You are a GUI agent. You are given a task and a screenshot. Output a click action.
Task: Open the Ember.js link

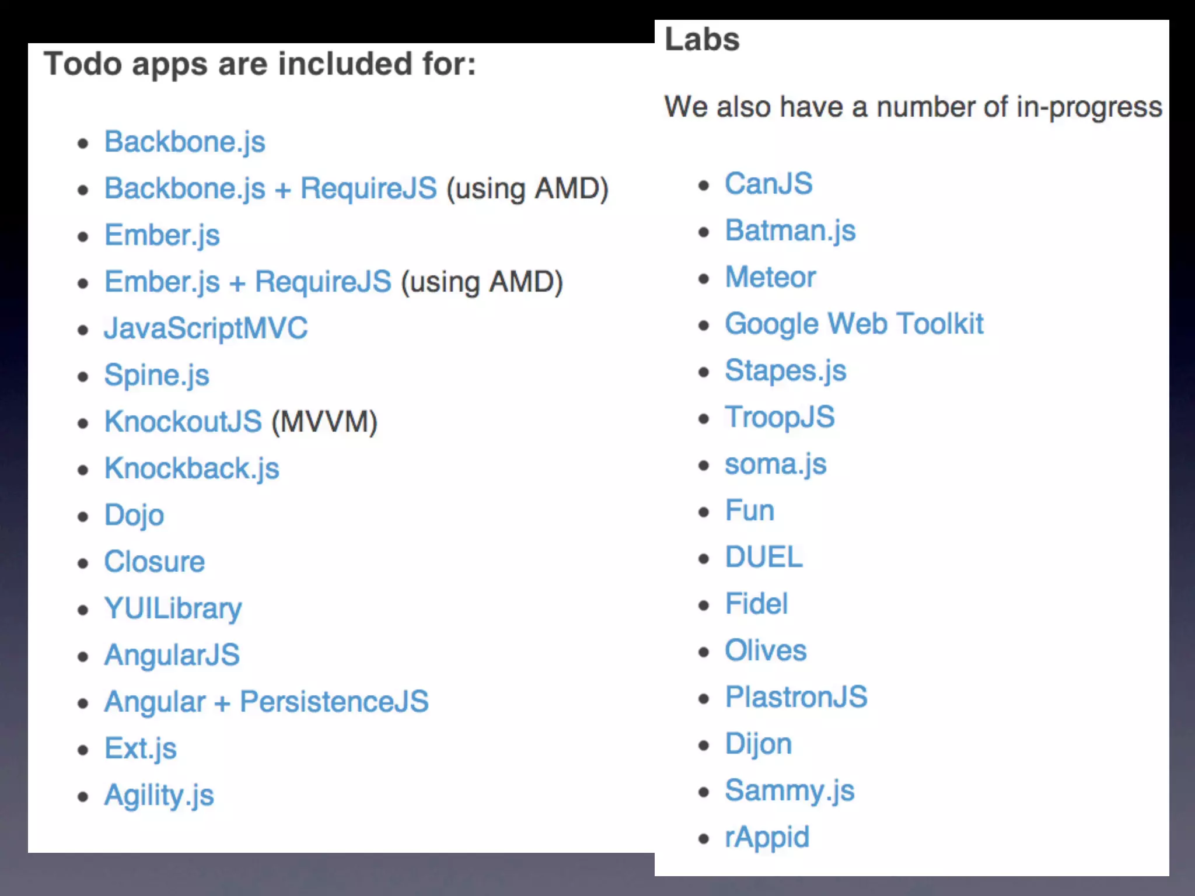click(162, 235)
